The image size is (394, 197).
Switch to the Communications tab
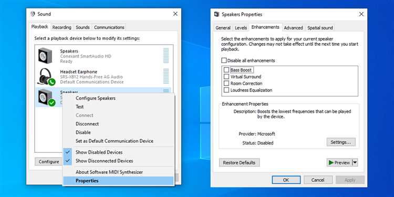point(109,27)
